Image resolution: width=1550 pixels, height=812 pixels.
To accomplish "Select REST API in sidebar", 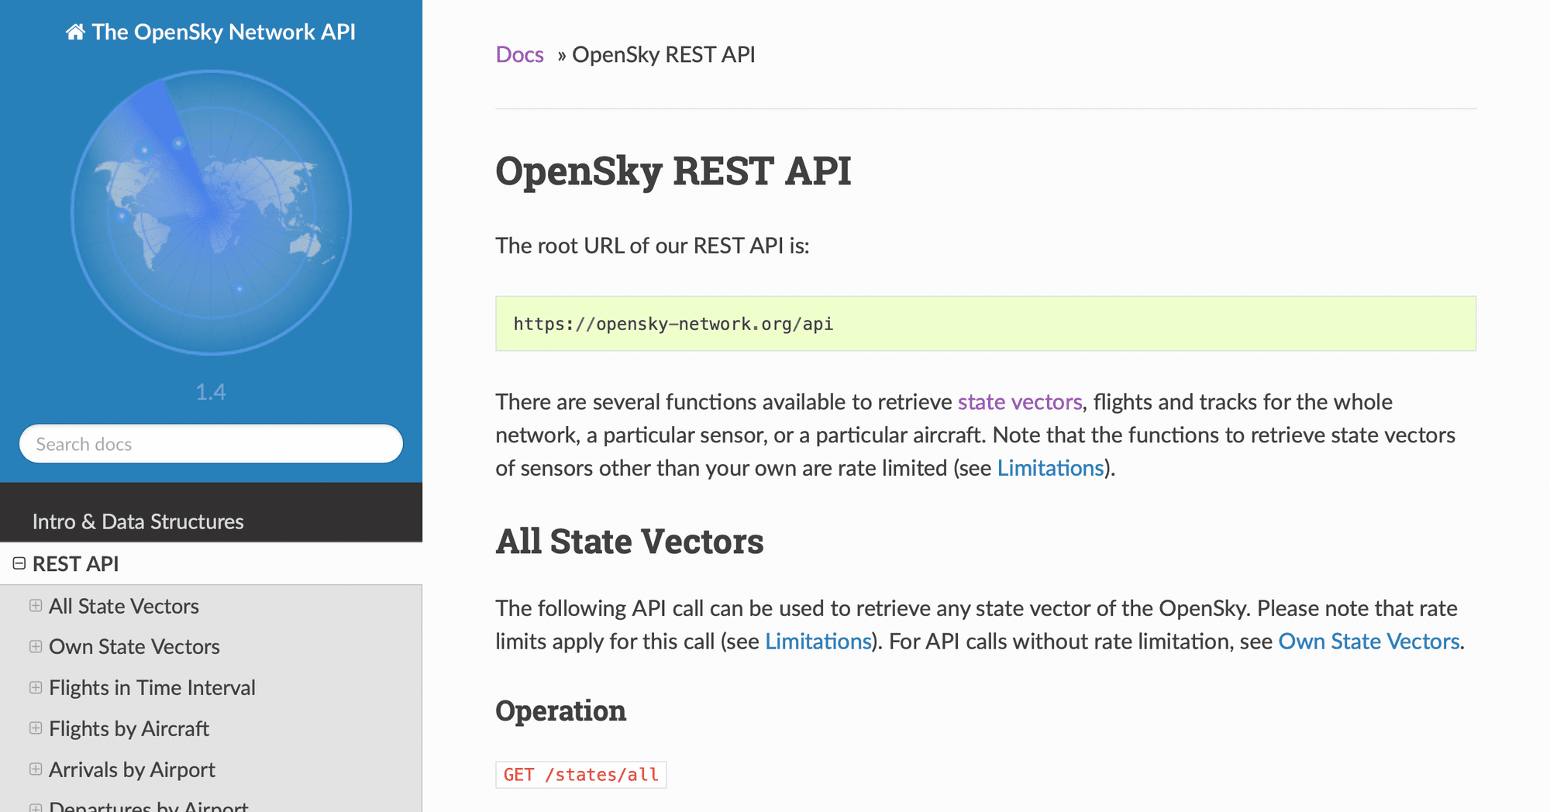I will point(76,564).
